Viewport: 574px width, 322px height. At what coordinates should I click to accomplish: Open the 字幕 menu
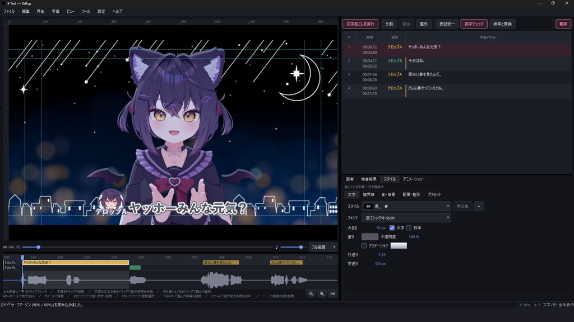click(55, 11)
